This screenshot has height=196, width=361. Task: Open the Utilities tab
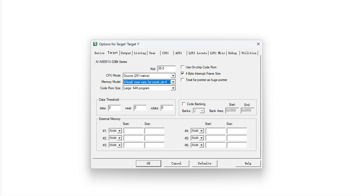pyautogui.click(x=249, y=53)
